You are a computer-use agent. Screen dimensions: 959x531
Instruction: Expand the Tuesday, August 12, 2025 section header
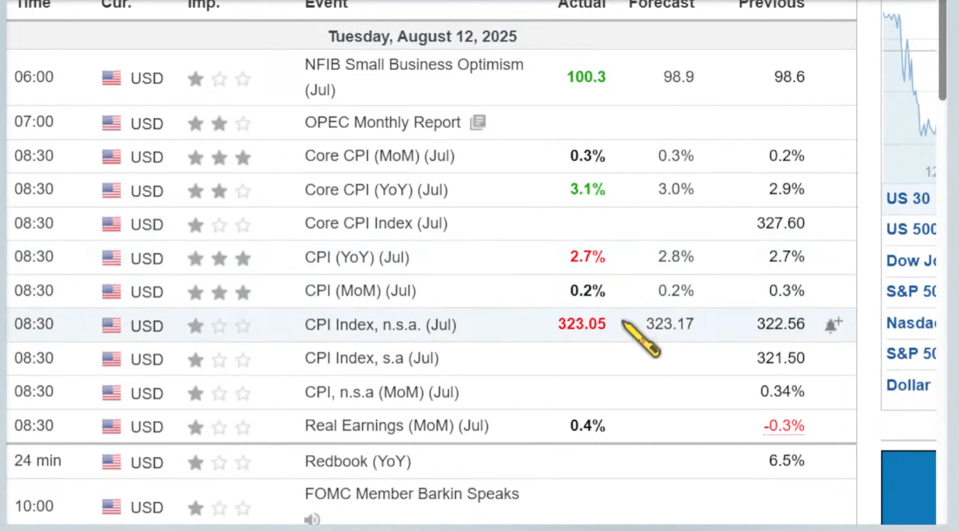click(422, 37)
